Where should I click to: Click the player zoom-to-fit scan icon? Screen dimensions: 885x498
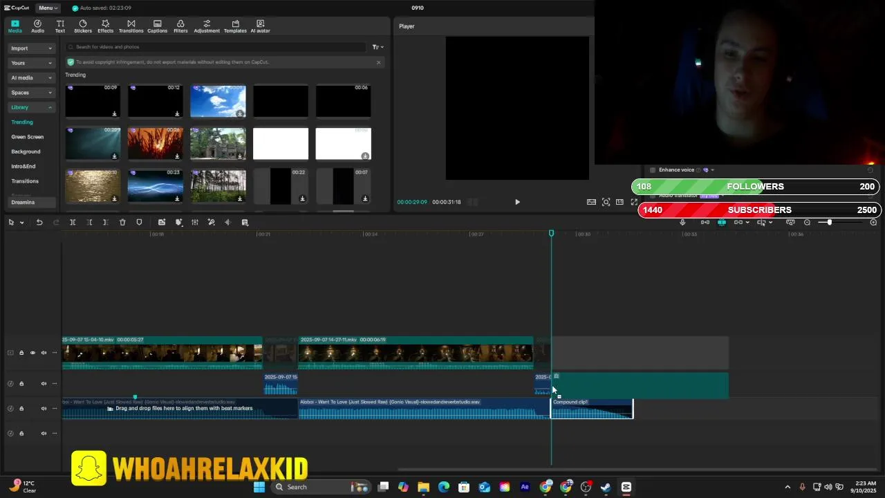(x=606, y=202)
